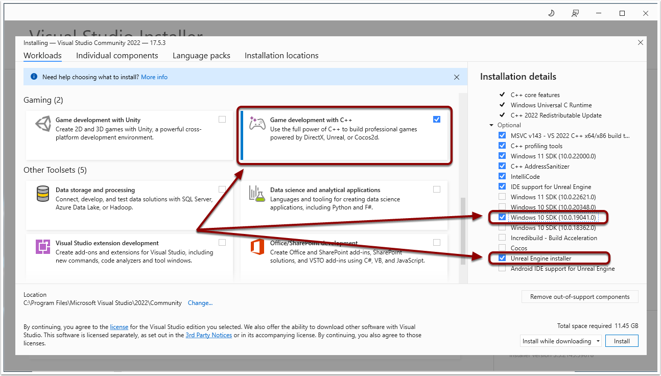
Task: Open the Individual components tab
Action: 117,55
